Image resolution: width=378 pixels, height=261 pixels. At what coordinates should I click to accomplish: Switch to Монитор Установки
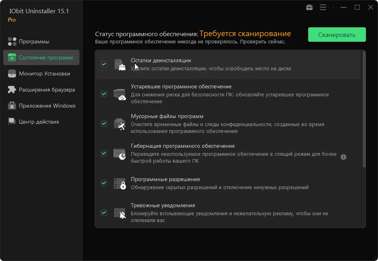coord(44,73)
